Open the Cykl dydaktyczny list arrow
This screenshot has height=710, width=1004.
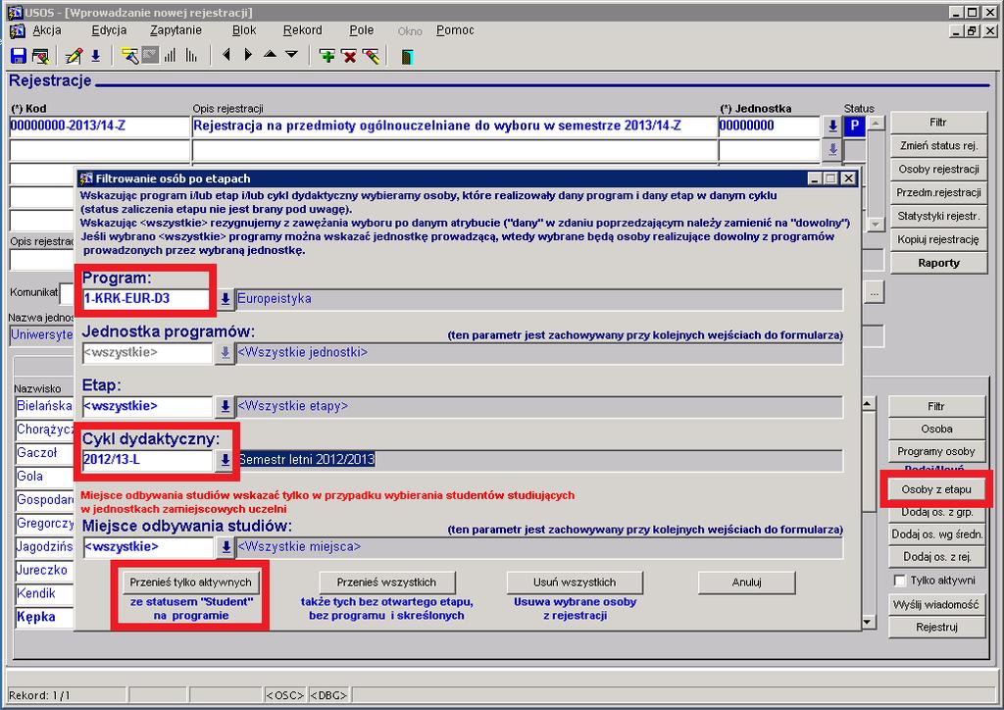point(225,460)
